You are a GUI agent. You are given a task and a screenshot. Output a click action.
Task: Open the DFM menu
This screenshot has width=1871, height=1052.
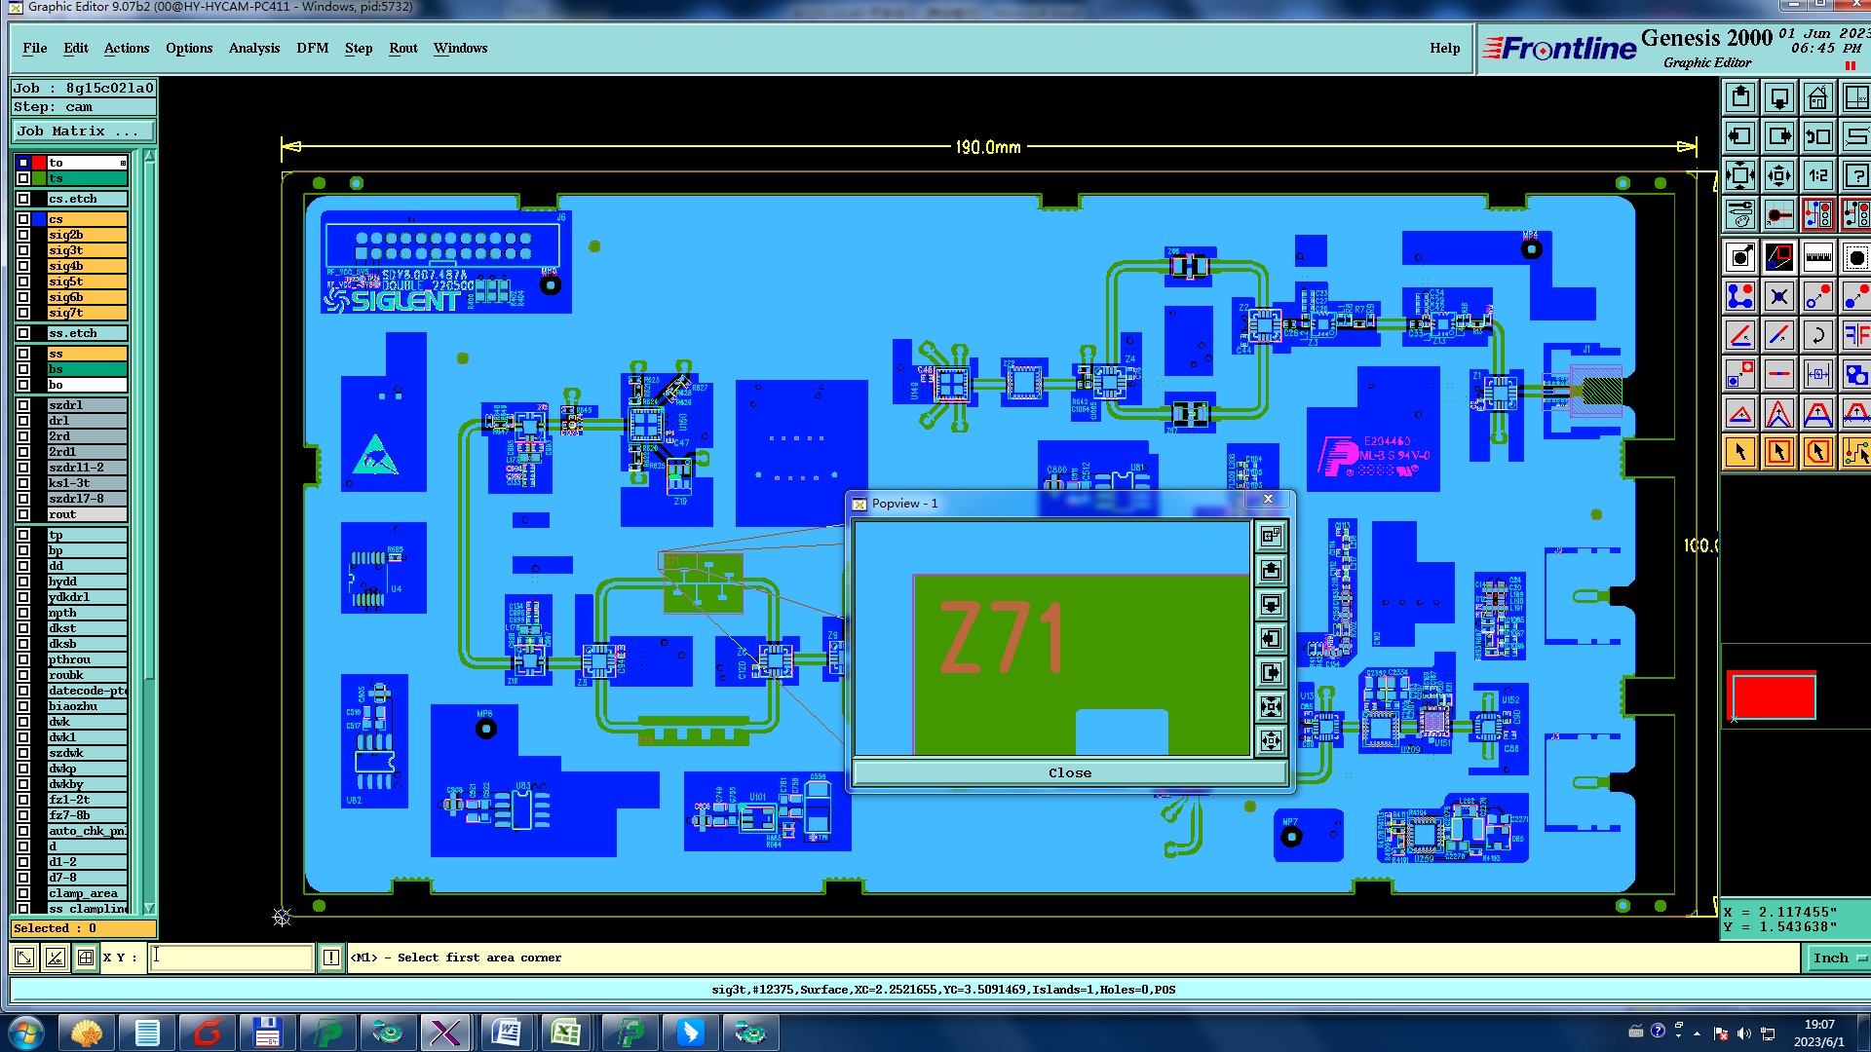(x=312, y=48)
